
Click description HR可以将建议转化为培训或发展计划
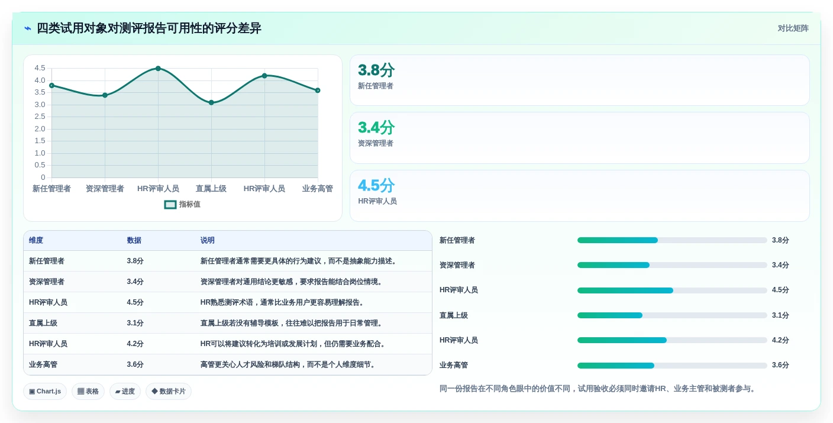click(x=293, y=344)
